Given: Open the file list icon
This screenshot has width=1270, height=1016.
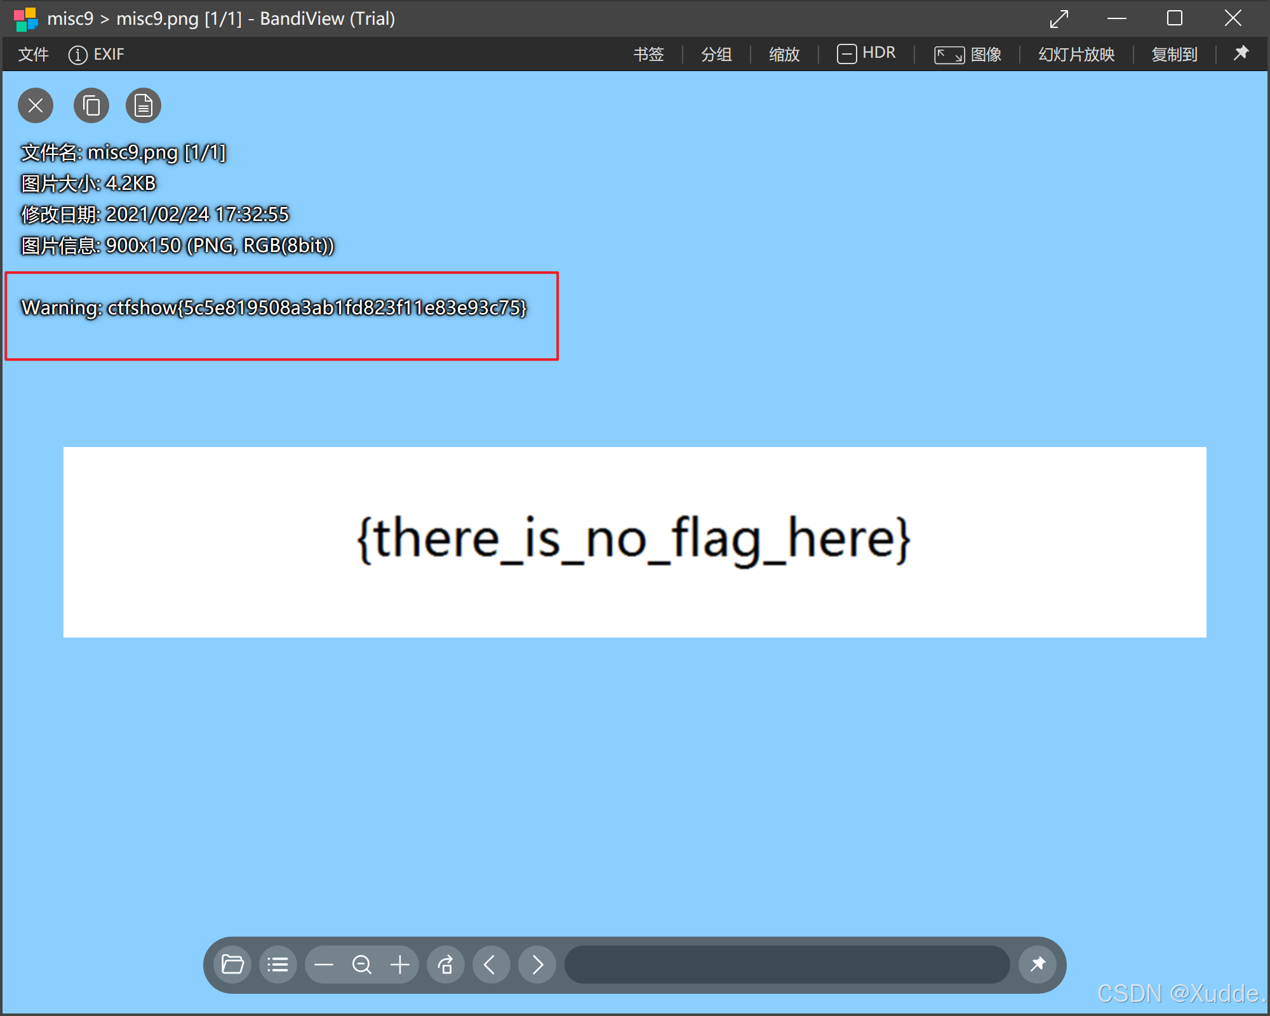Looking at the screenshot, I should tap(278, 965).
